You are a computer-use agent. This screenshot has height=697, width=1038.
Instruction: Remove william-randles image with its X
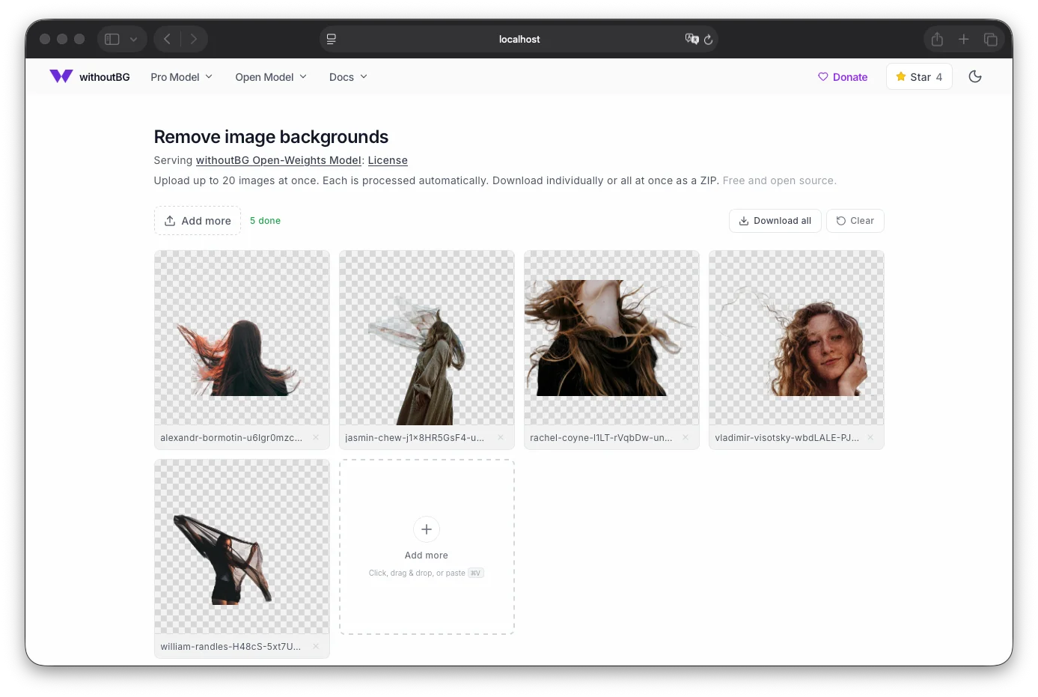(316, 647)
